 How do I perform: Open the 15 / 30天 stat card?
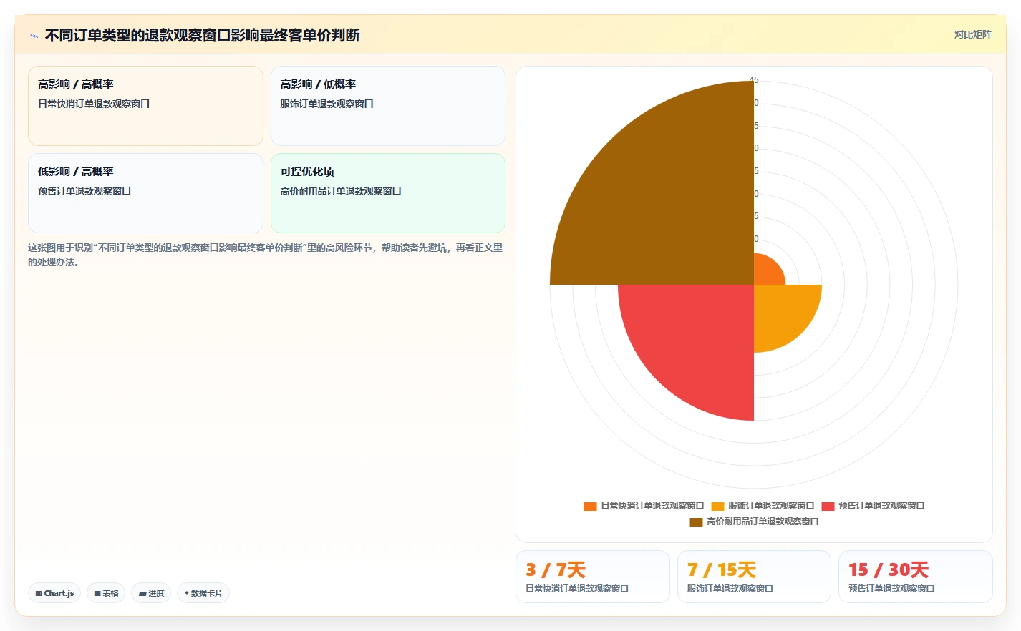[915, 577]
